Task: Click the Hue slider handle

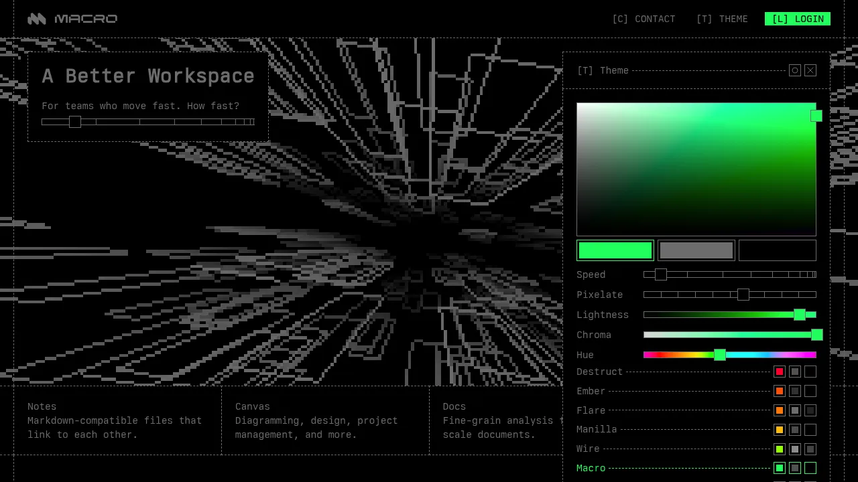Action: click(x=720, y=355)
